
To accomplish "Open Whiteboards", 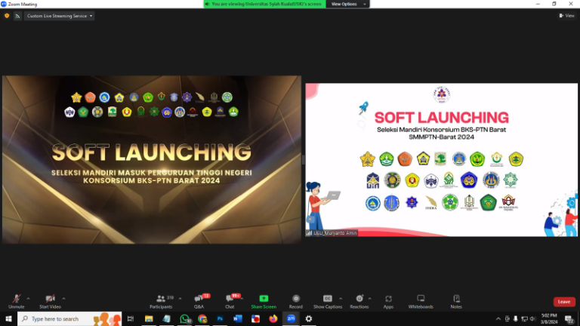I will click(421, 301).
